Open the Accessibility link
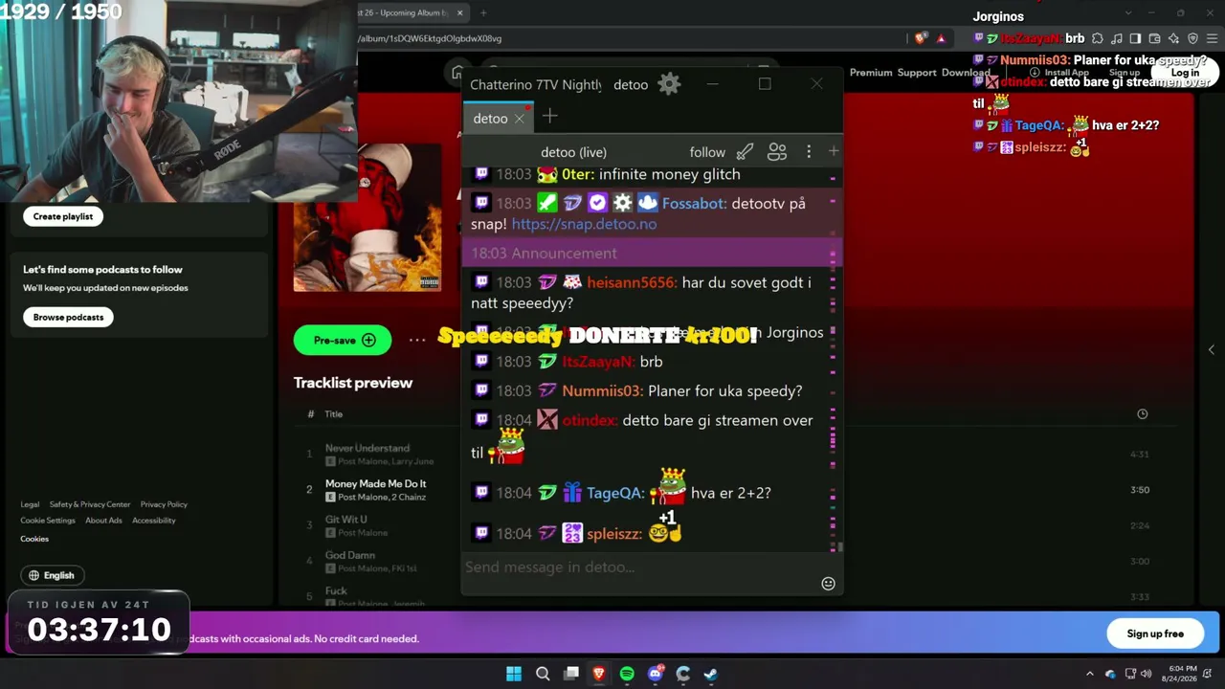 pyautogui.click(x=154, y=521)
